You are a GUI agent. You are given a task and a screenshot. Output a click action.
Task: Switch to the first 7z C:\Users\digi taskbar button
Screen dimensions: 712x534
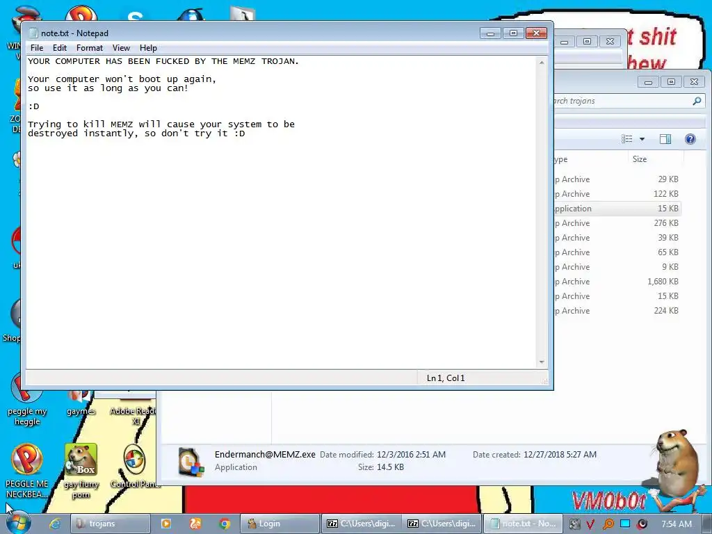tap(361, 524)
